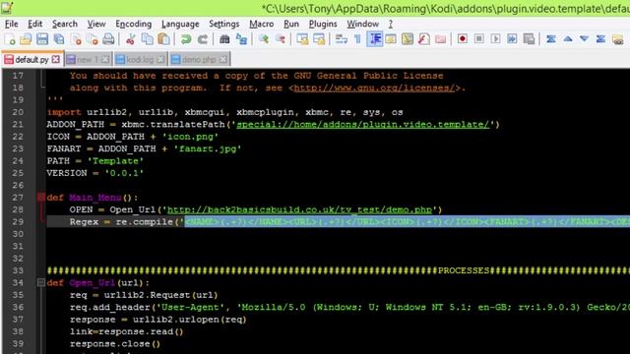Viewport: 630px width, 354px height.
Task: Open the View menu
Action: (96, 24)
